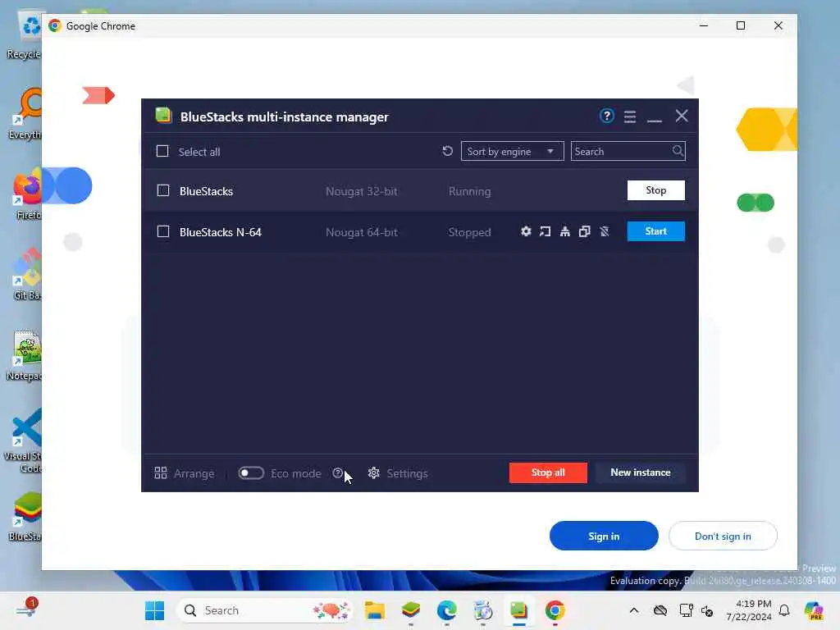Show hidden system tray icons chevron
Image resolution: width=840 pixels, height=630 pixels.
click(634, 610)
